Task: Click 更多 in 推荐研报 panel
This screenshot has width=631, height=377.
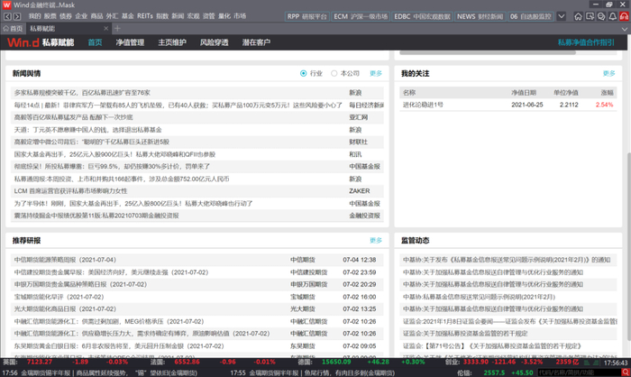Action: 376,241
